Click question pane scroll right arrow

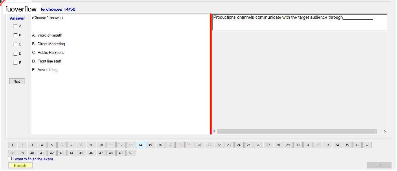[x=385, y=132]
